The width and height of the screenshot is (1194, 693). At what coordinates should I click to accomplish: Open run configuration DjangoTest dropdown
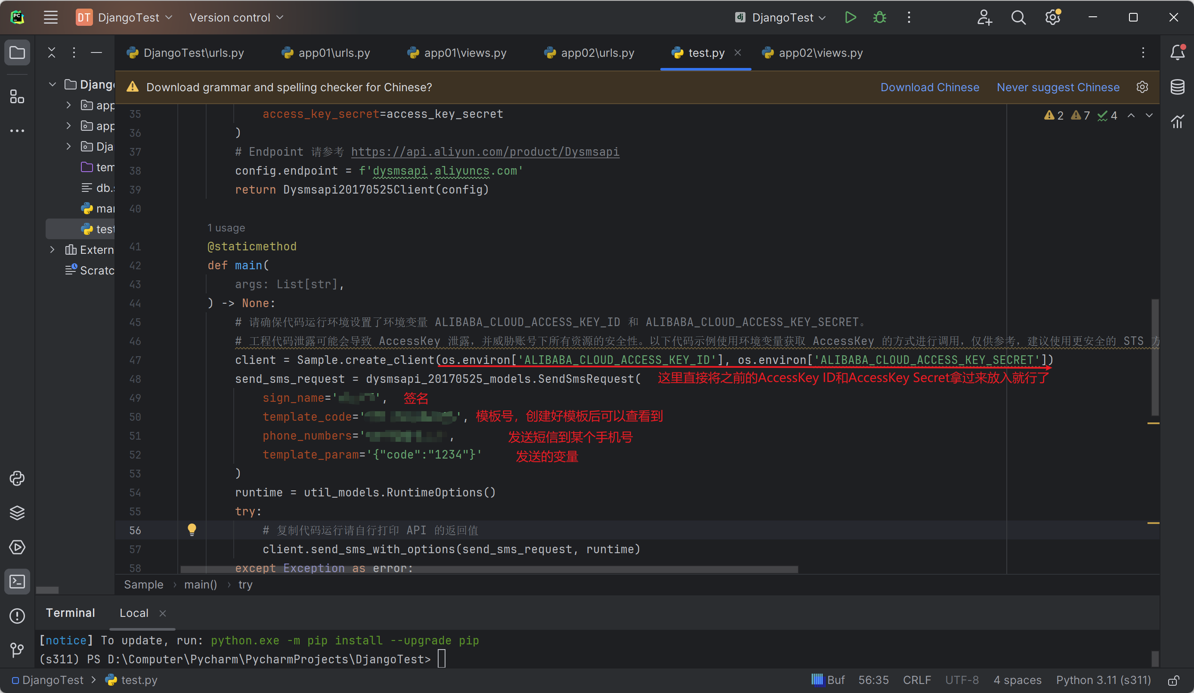click(x=780, y=18)
